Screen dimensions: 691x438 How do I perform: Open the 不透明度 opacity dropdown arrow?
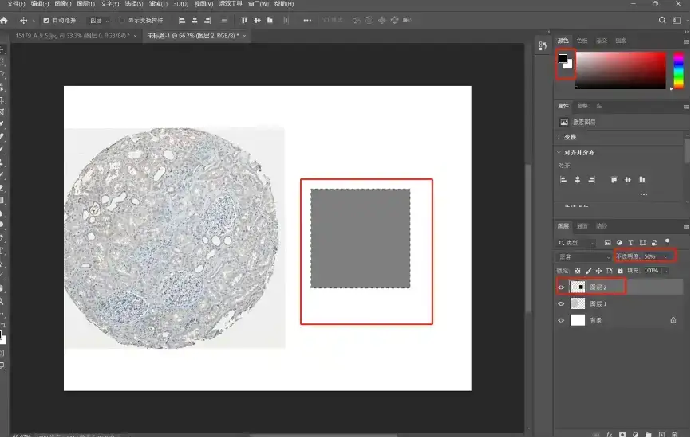[665, 256]
